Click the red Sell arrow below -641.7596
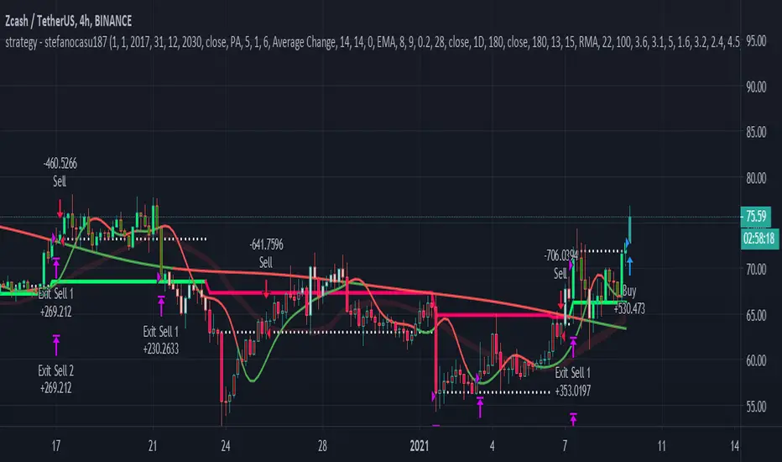The height and width of the screenshot is (462, 782). 266,289
